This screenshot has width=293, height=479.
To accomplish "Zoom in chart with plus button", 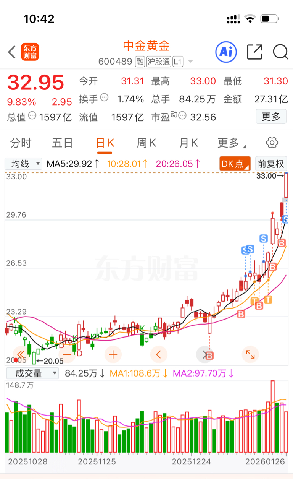I will point(113,354).
